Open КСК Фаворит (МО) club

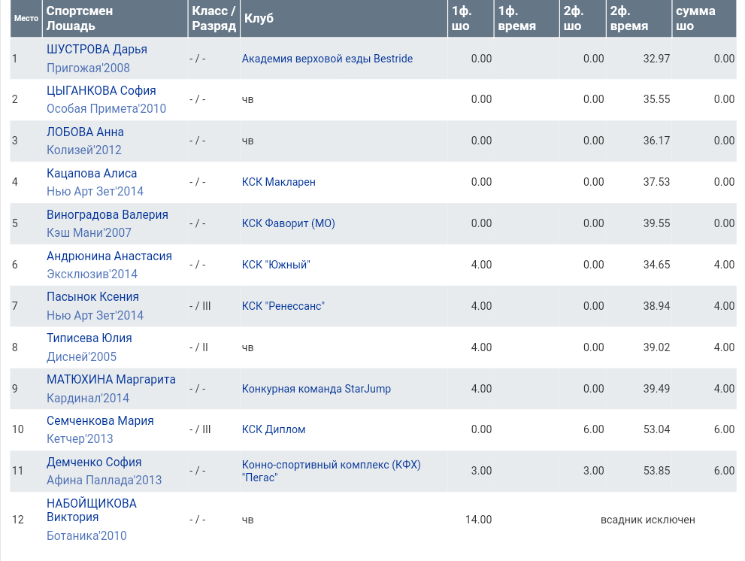coord(288,223)
